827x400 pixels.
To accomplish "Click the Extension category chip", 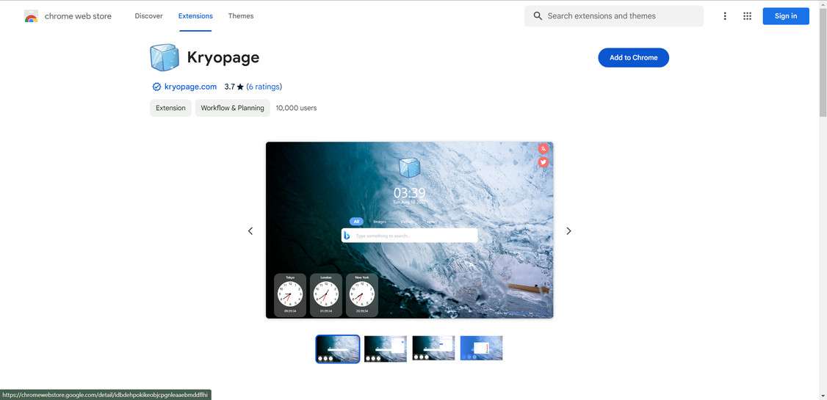I will [x=170, y=108].
